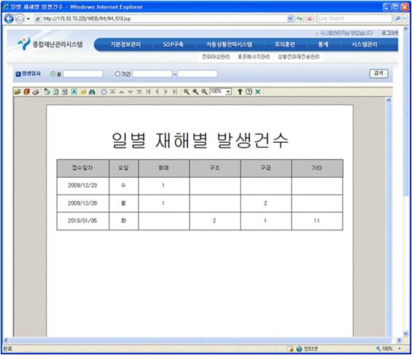Click the blue X close icon in report toolbar
Screen dimensions: 412x355
click(x=257, y=92)
